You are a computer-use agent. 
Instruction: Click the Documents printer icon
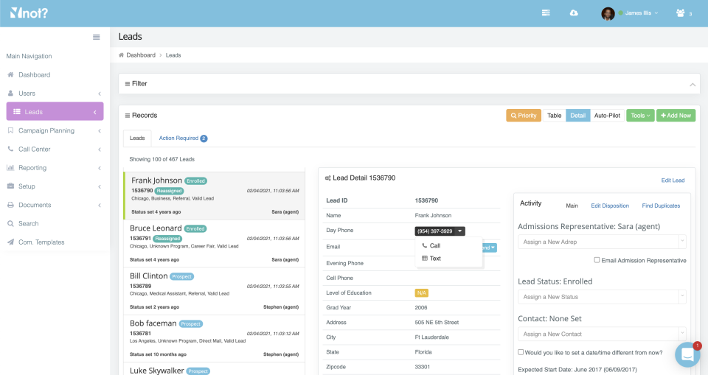pos(10,204)
